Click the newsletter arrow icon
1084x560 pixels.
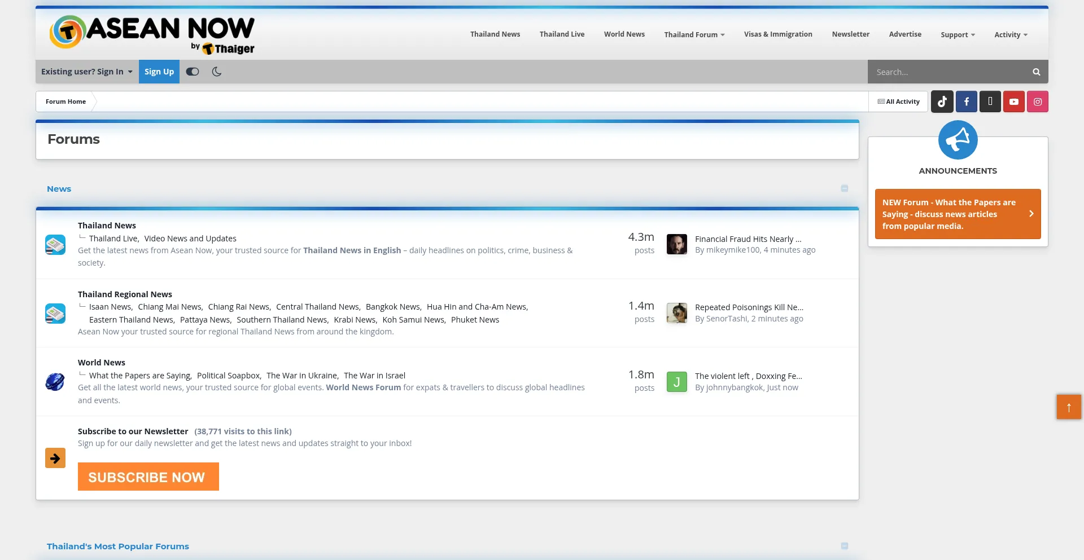(x=55, y=458)
